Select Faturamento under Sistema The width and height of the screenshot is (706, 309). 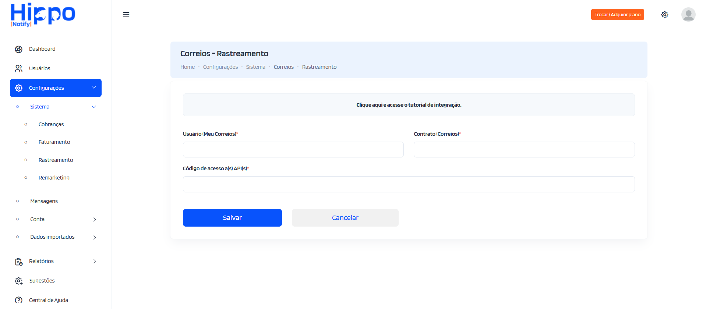[54, 142]
